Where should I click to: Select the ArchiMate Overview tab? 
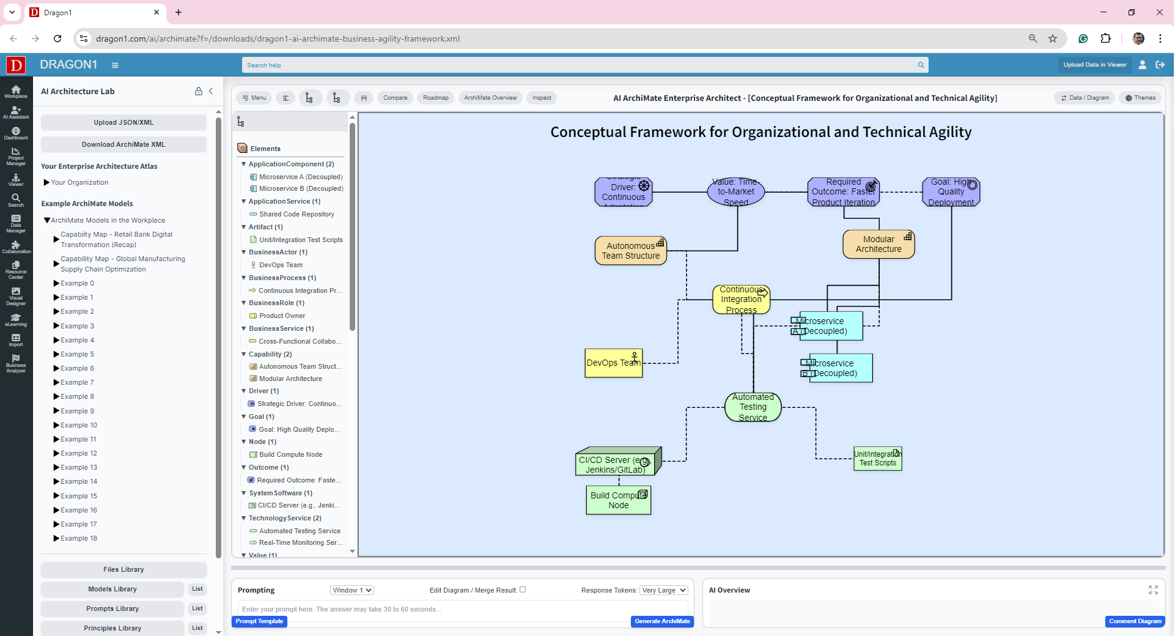(490, 98)
